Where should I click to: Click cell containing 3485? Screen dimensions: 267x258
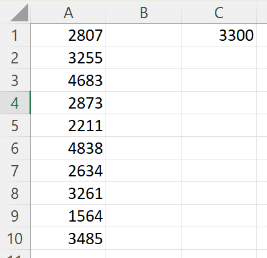(68, 239)
